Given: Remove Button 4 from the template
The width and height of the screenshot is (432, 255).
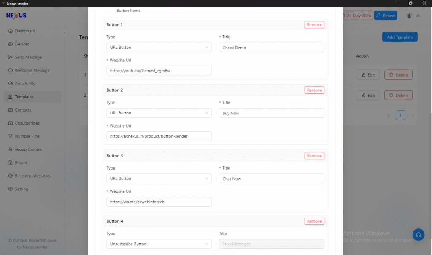Looking at the screenshot, I should click(314, 221).
